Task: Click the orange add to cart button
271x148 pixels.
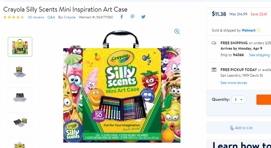Action: [264, 100]
